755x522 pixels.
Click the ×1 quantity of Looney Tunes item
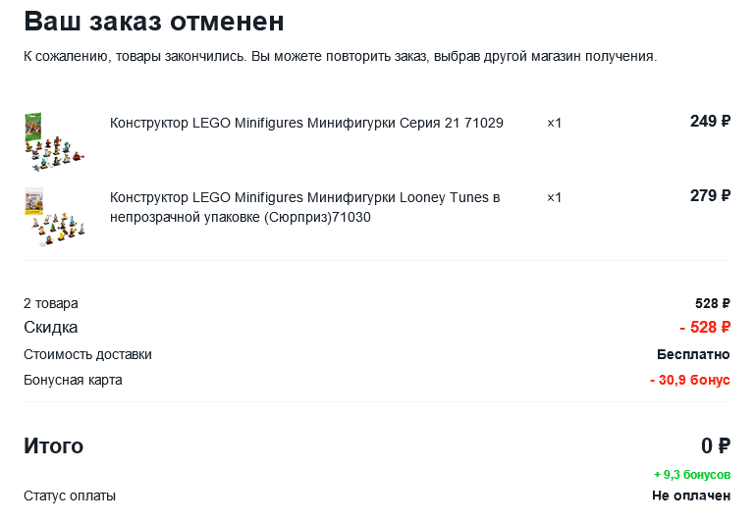click(x=554, y=198)
